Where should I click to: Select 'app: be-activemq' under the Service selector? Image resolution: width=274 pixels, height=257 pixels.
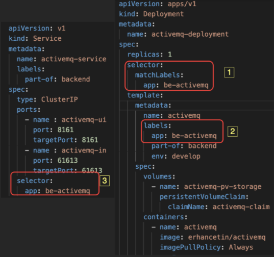[57, 191]
